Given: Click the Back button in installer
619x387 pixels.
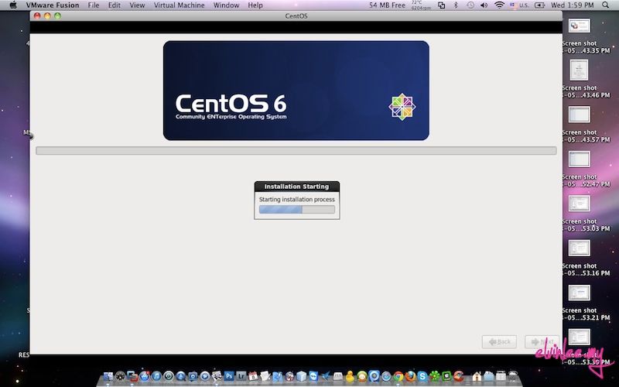Looking at the screenshot, I should 499,341.
